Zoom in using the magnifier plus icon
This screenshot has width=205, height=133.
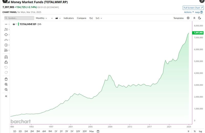pyautogui.click(x=6, y=84)
